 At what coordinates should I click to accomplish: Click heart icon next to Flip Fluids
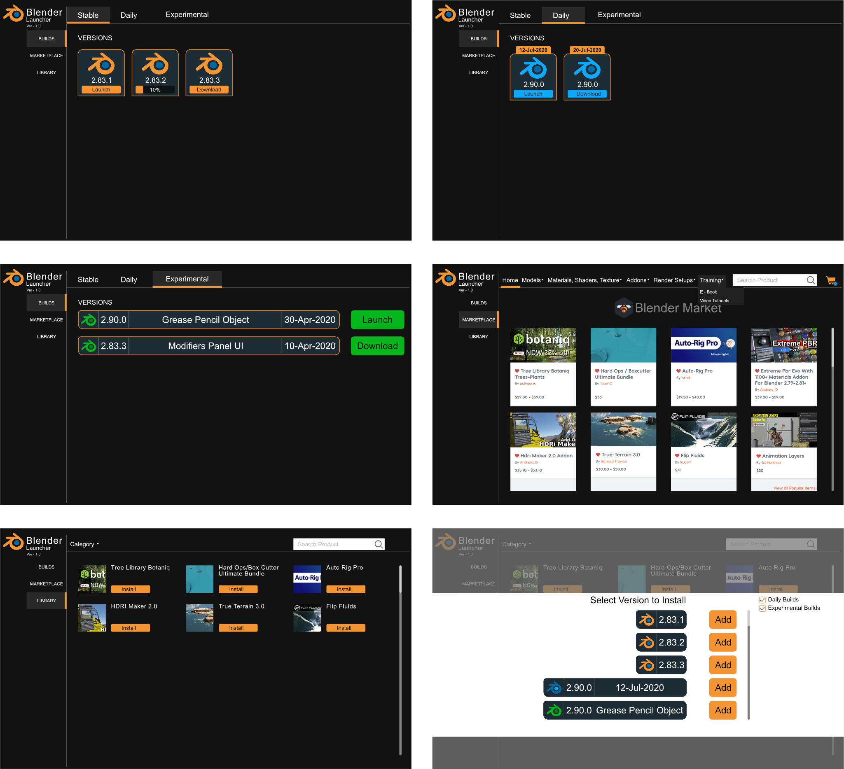(x=677, y=456)
